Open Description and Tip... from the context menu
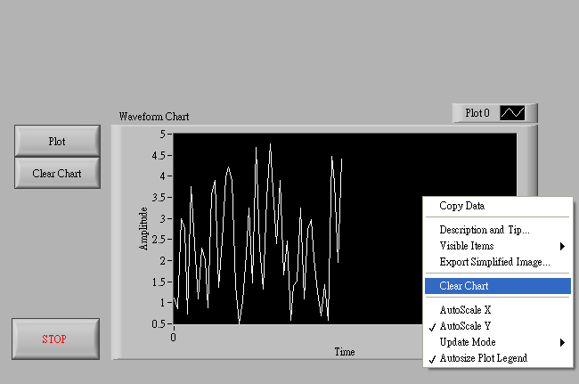This screenshot has height=384, width=579. (498, 230)
